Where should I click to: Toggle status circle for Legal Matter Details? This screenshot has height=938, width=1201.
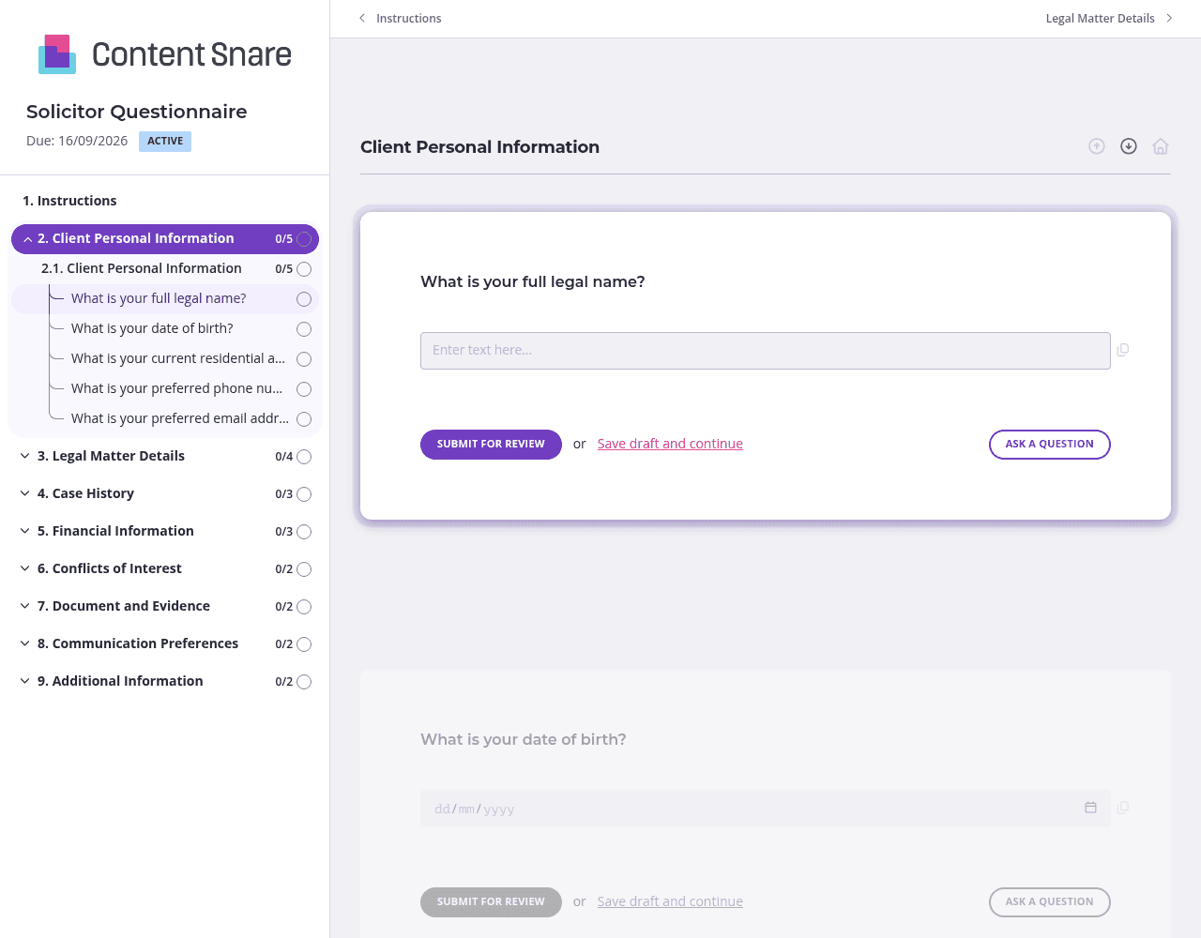304,457
